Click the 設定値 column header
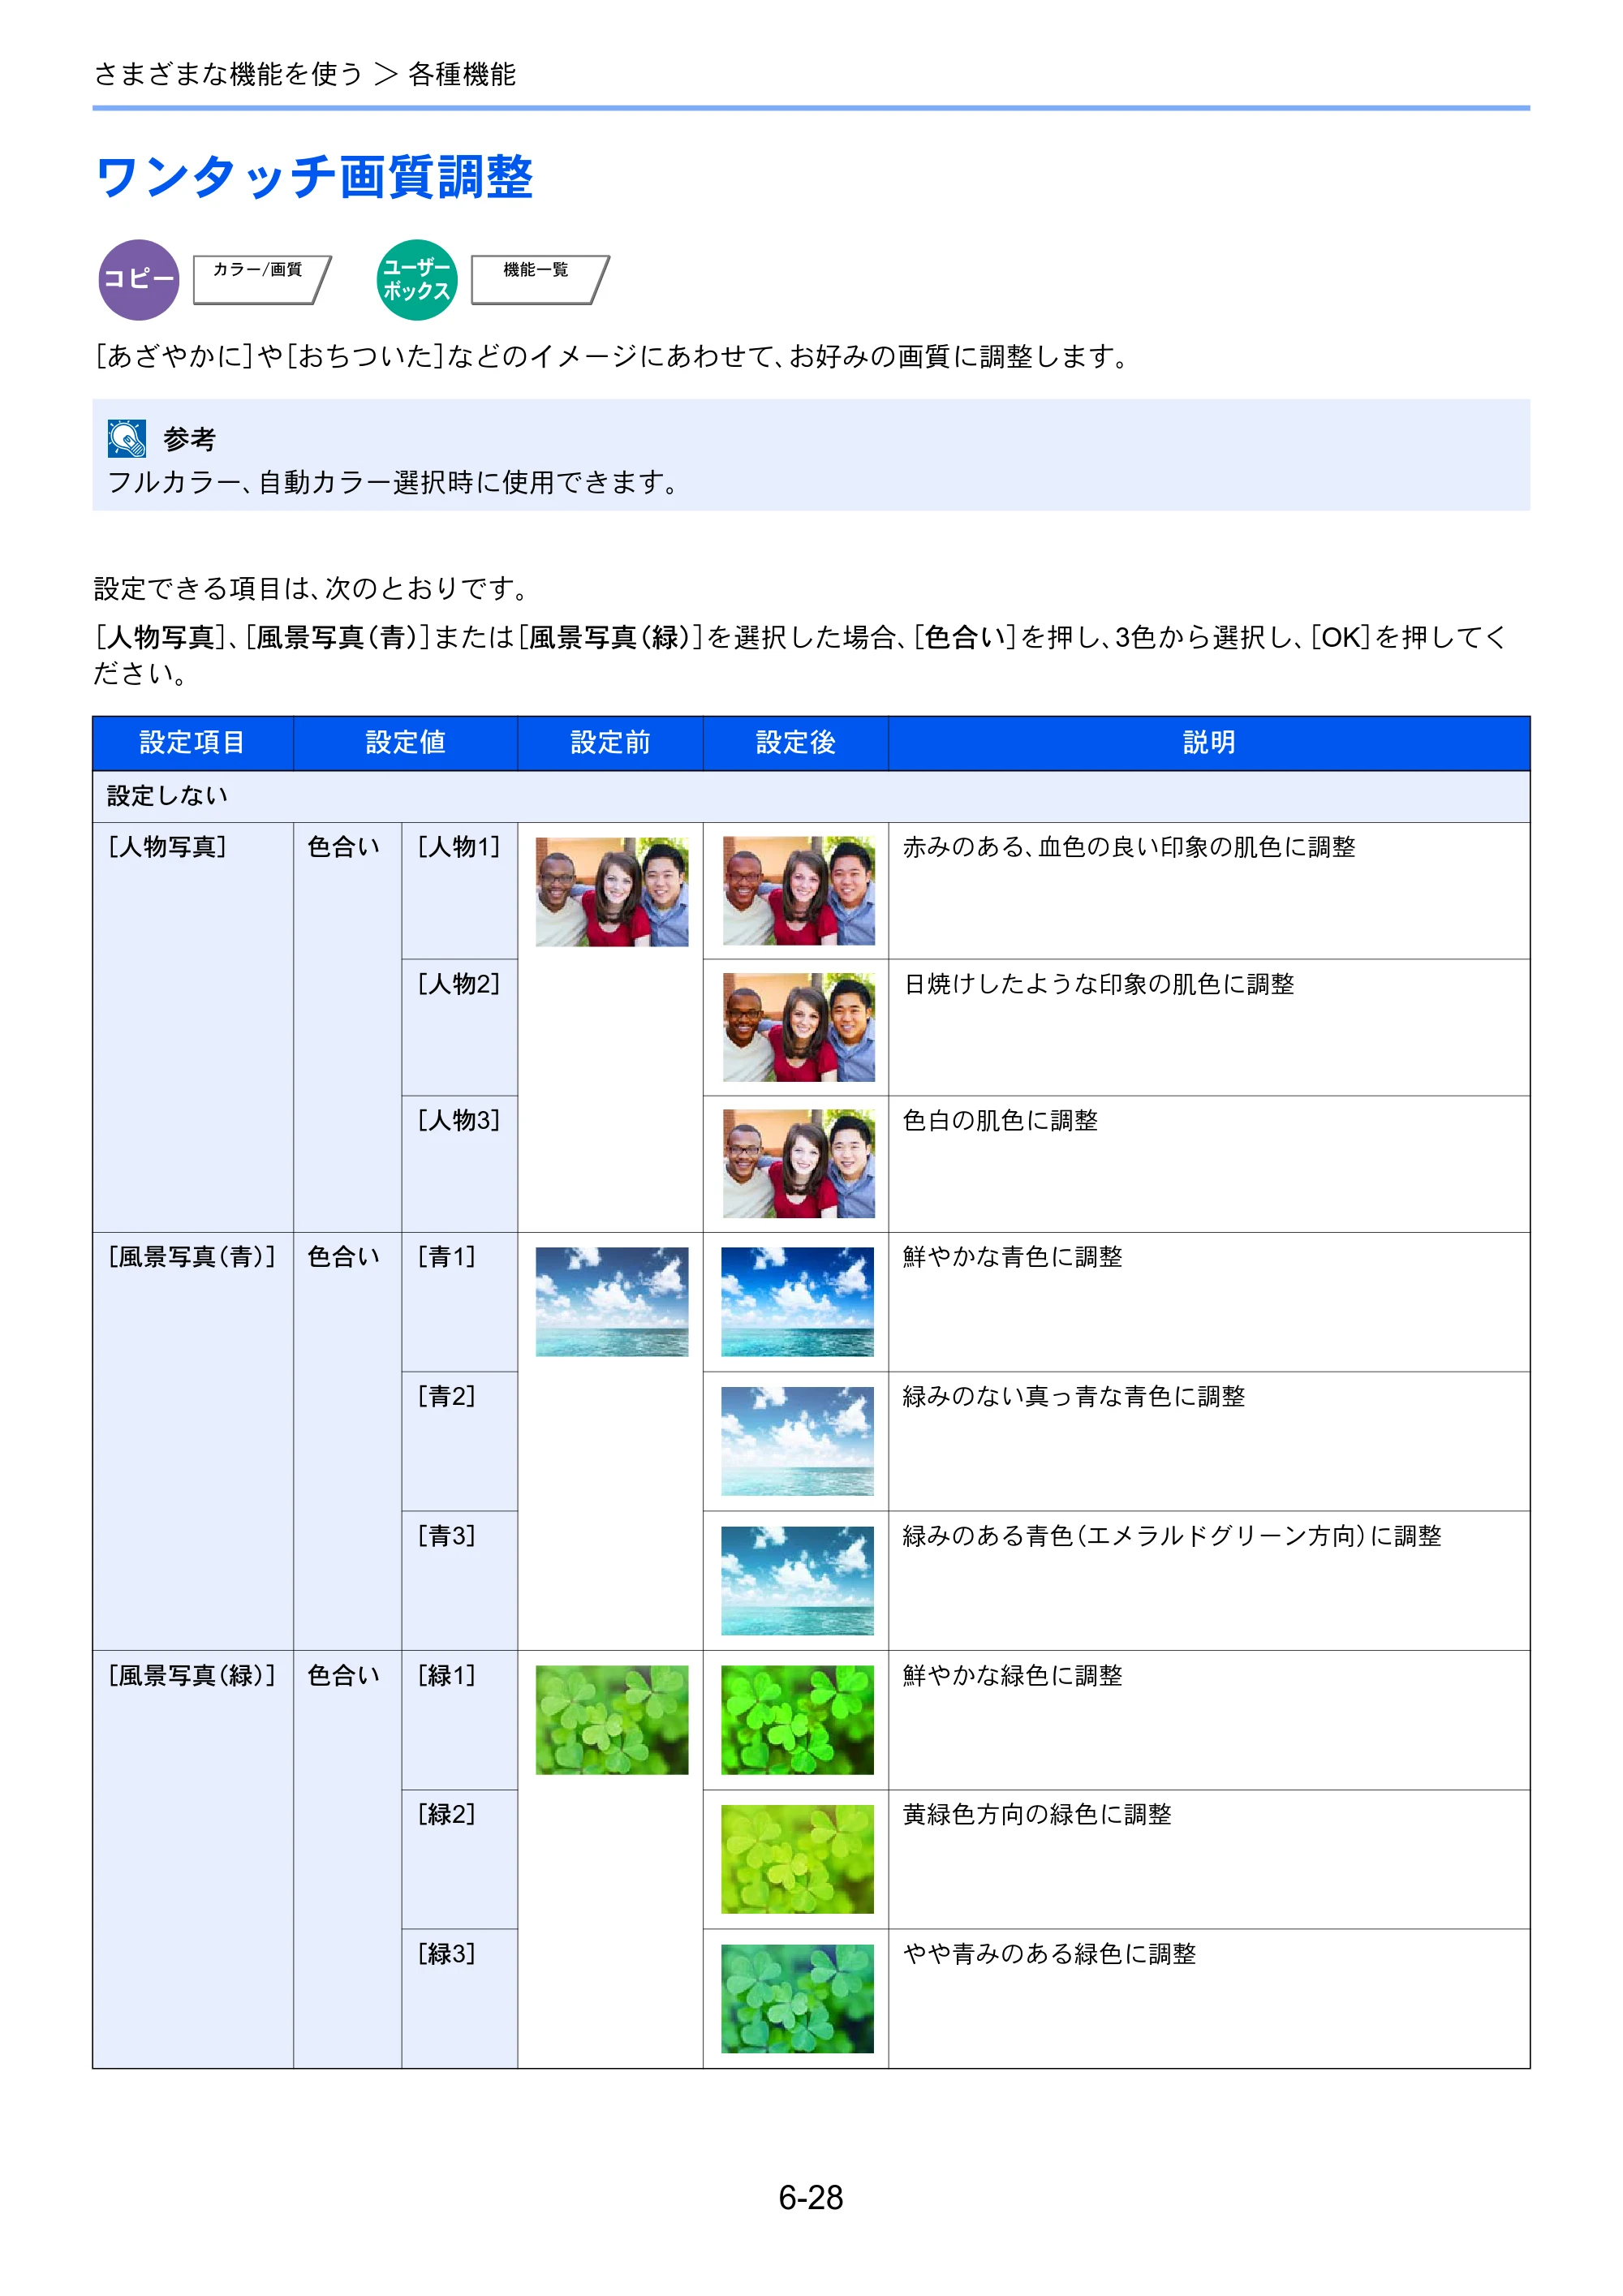The width and height of the screenshot is (1623, 2296). coord(405,743)
